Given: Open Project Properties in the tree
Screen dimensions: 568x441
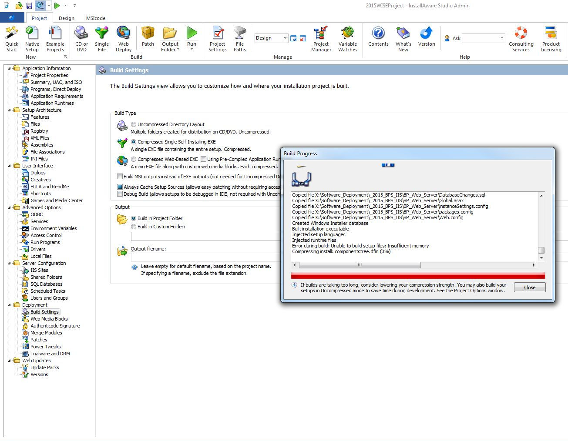Looking at the screenshot, I should 49,75.
